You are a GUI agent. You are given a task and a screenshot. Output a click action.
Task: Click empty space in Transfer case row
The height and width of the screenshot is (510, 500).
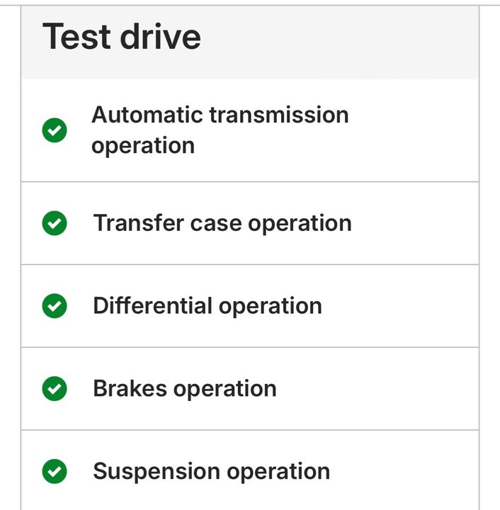tap(414, 223)
